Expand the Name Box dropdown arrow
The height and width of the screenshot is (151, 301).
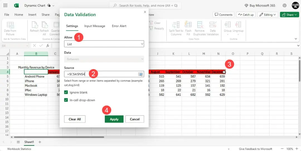coord(27,46)
